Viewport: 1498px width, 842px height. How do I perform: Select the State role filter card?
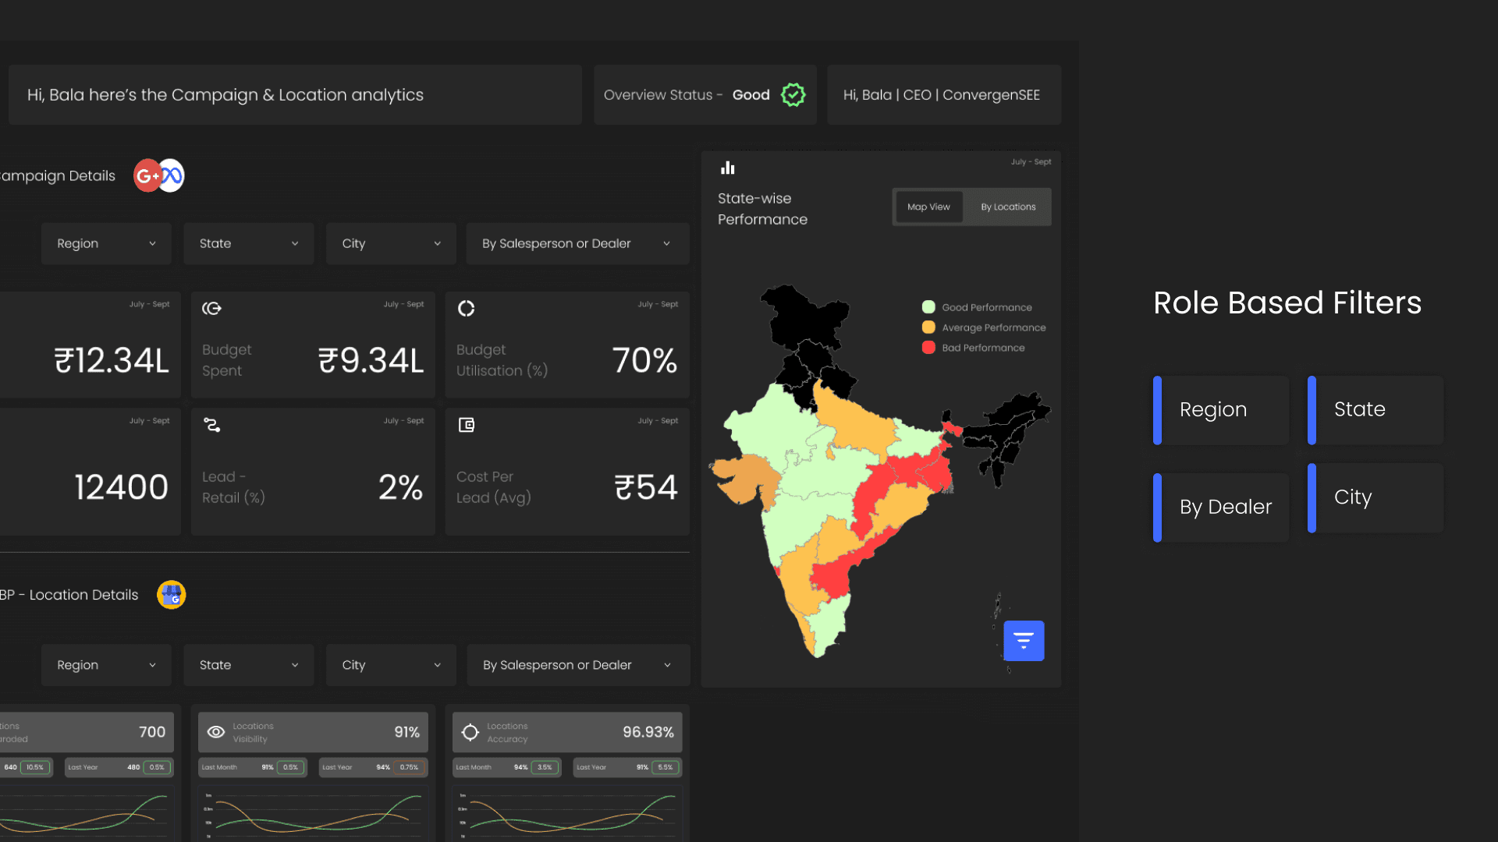(x=1376, y=410)
